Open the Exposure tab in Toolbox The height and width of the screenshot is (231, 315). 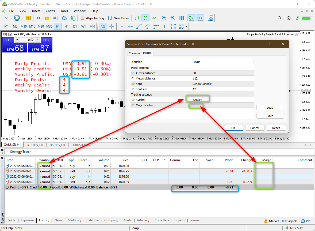point(27,220)
